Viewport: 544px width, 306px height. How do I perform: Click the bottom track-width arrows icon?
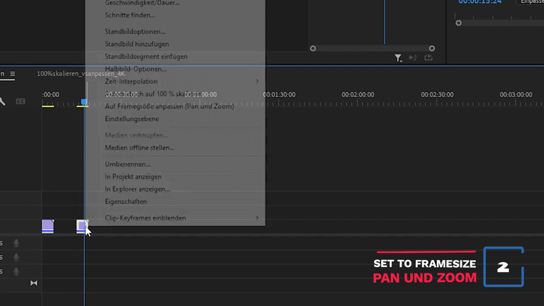point(33,283)
